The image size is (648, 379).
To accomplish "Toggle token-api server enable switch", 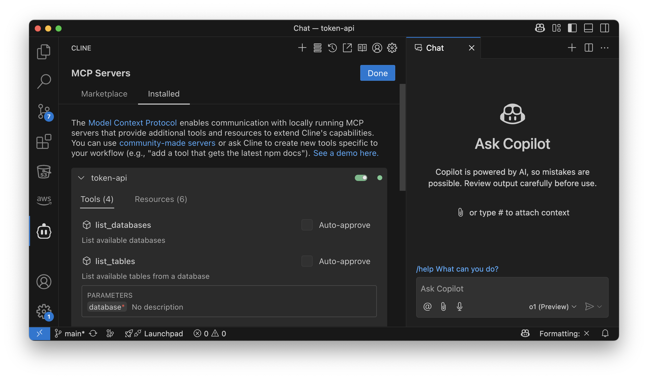I will [361, 178].
